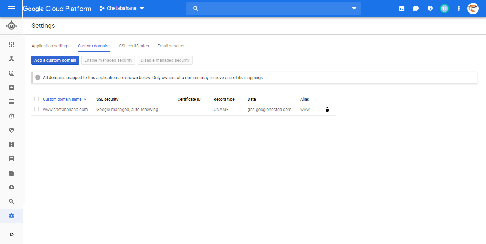Click the www.chetabahana.com domain name cell
Screen dimensions: 486x244
65,110
